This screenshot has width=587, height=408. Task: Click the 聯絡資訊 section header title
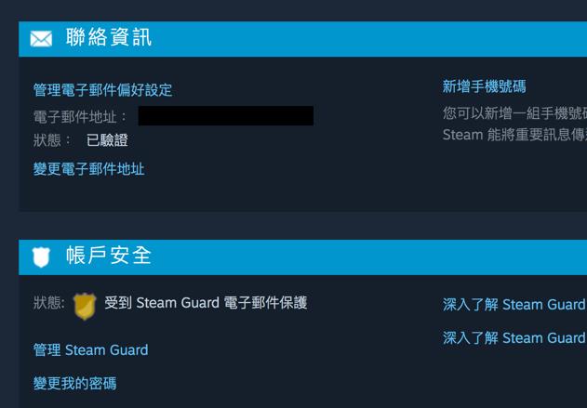(x=109, y=37)
